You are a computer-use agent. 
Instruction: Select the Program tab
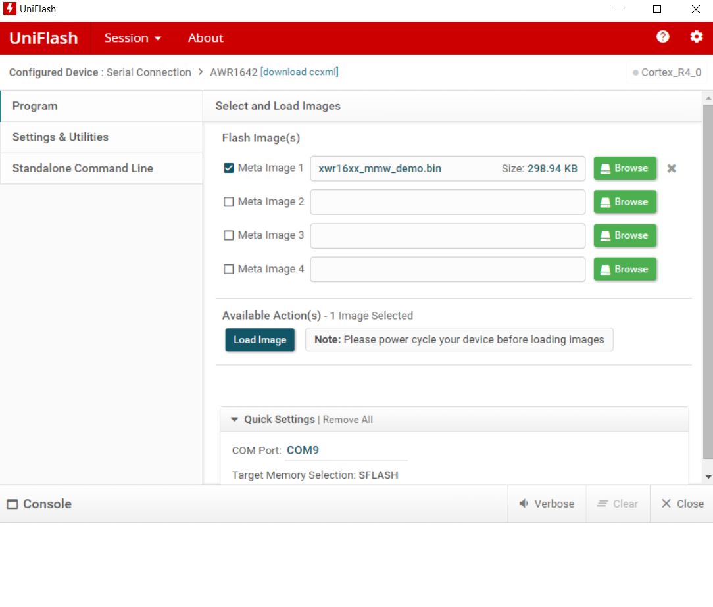[x=101, y=106]
